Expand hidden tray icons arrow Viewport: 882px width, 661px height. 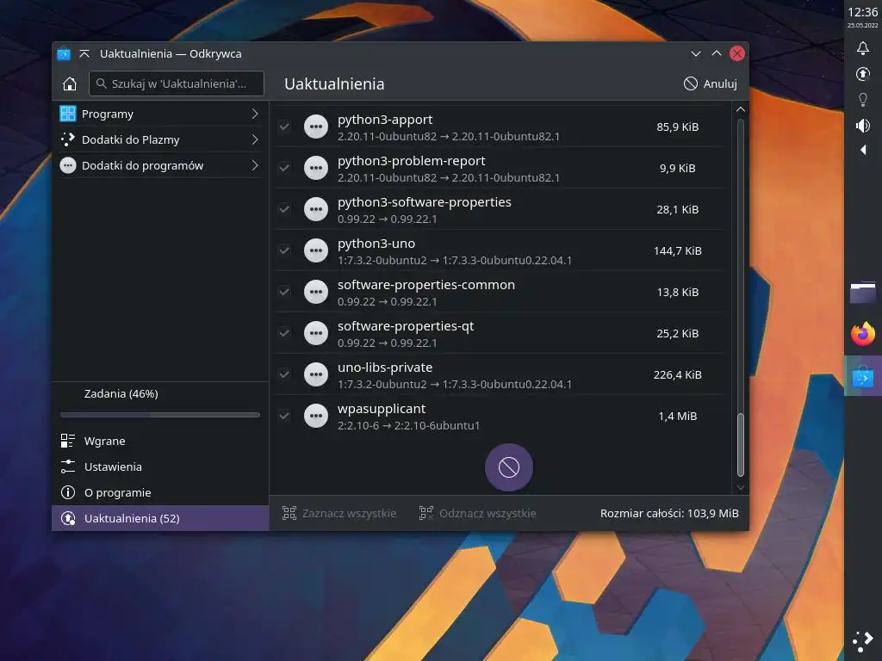point(863,150)
